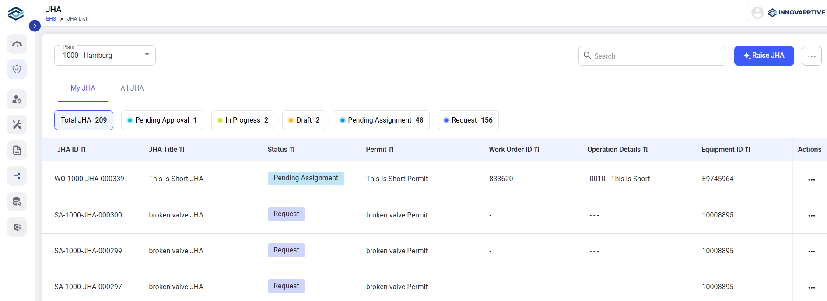Open the database settings icon in sidebar
Screen dimensions: 827x301
point(17,202)
